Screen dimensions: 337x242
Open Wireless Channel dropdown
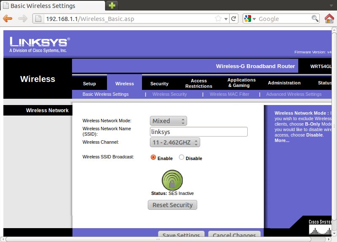pyautogui.click(x=175, y=142)
